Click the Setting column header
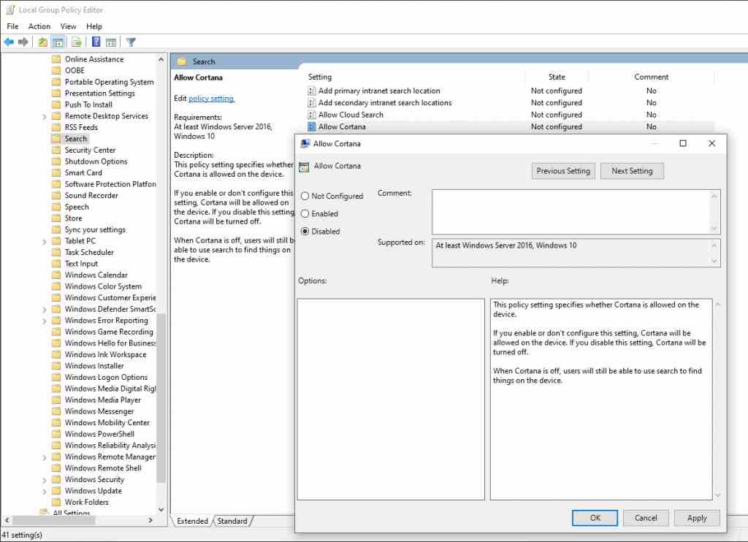The height and width of the screenshot is (542, 748). [x=320, y=77]
